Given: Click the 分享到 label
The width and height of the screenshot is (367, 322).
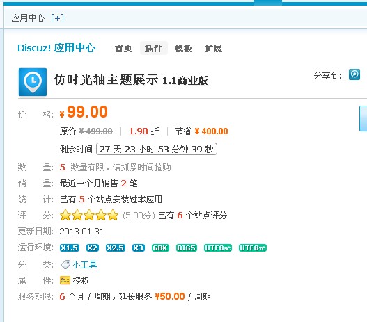Looking at the screenshot, I should pyautogui.click(x=327, y=76).
